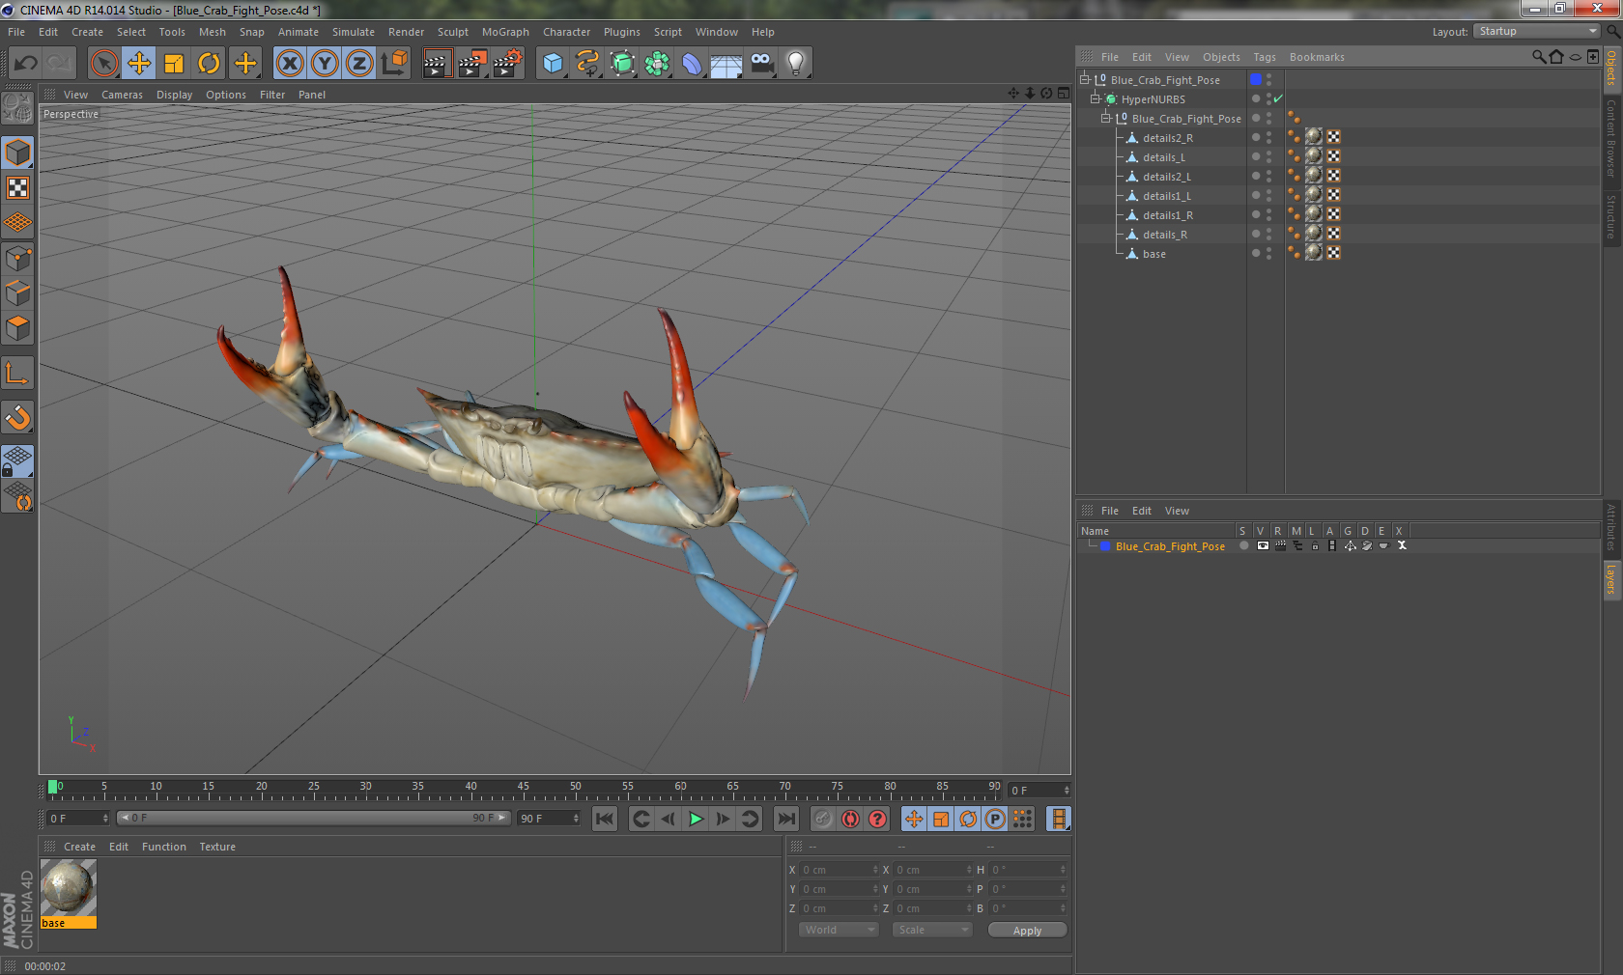Open viewport Cameras menu
This screenshot has width=1623, height=975.
[122, 95]
